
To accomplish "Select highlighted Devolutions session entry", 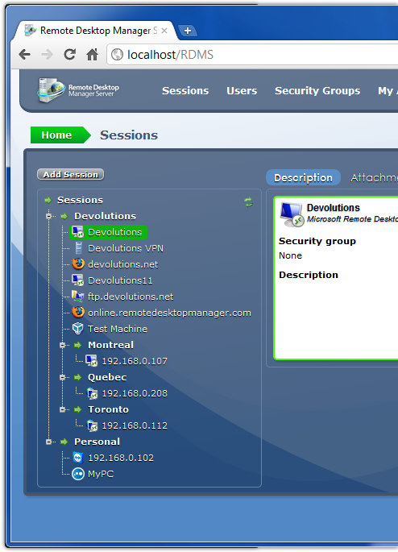I will (108, 232).
